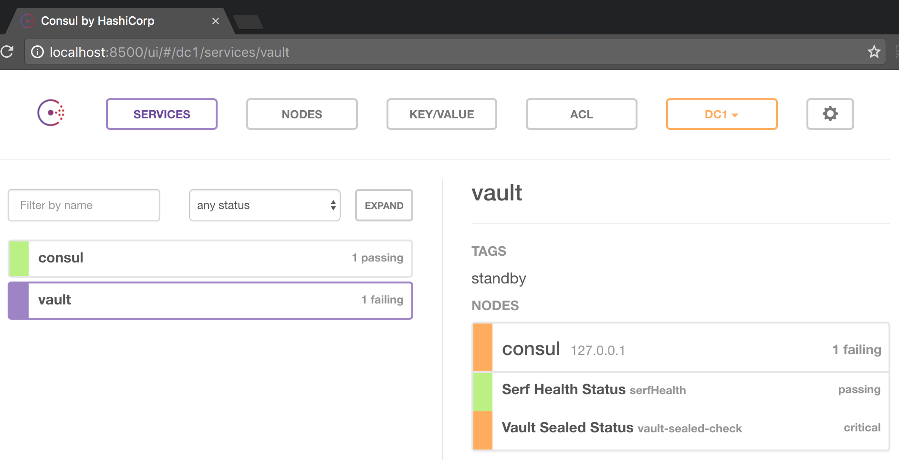Click the critical status label
The width and height of the screenshot is (899, 460).
pos(862,428)
